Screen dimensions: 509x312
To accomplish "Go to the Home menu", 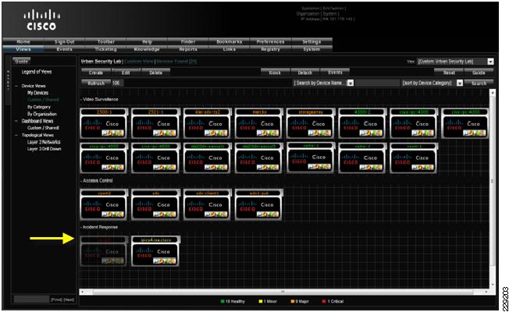I will coord(23,41).
